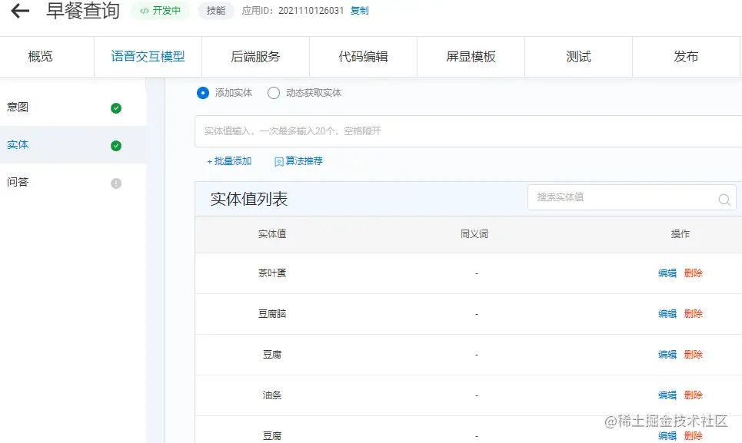The image size is (742, 443).
Task: Click gray warning icon beside 问答
Action: click(116, 183)
